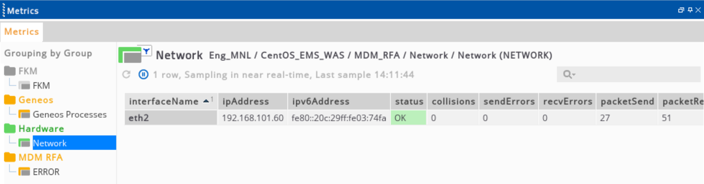Switch to the Metrics tab

pos(22,32)
